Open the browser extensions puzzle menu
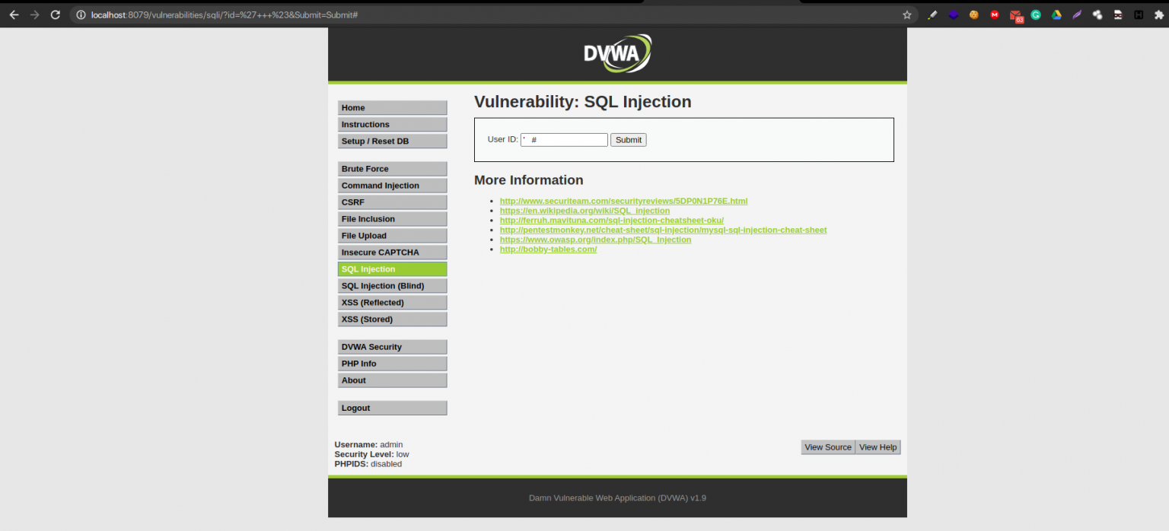 point(1158,14)
